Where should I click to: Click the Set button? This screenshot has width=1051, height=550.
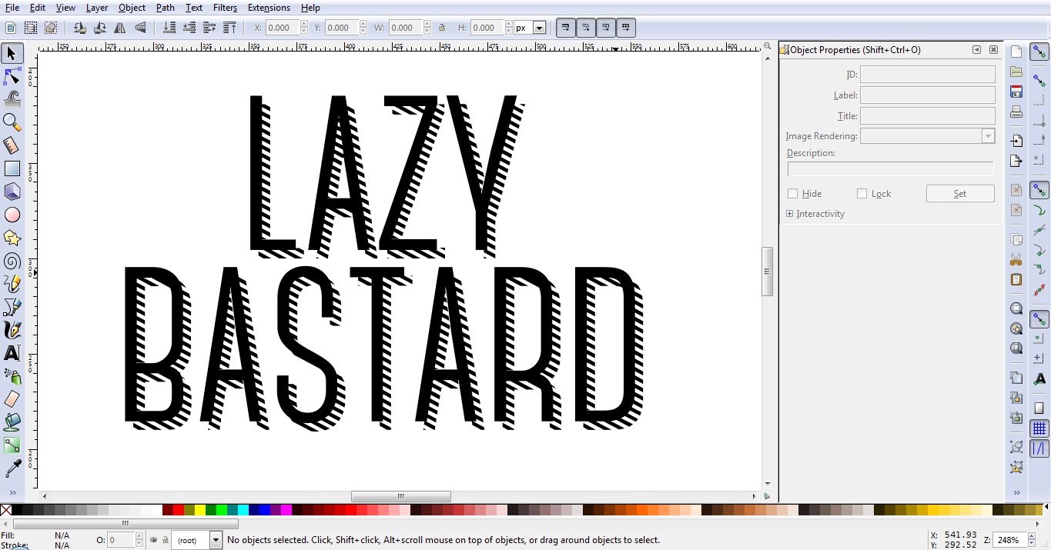960,194
